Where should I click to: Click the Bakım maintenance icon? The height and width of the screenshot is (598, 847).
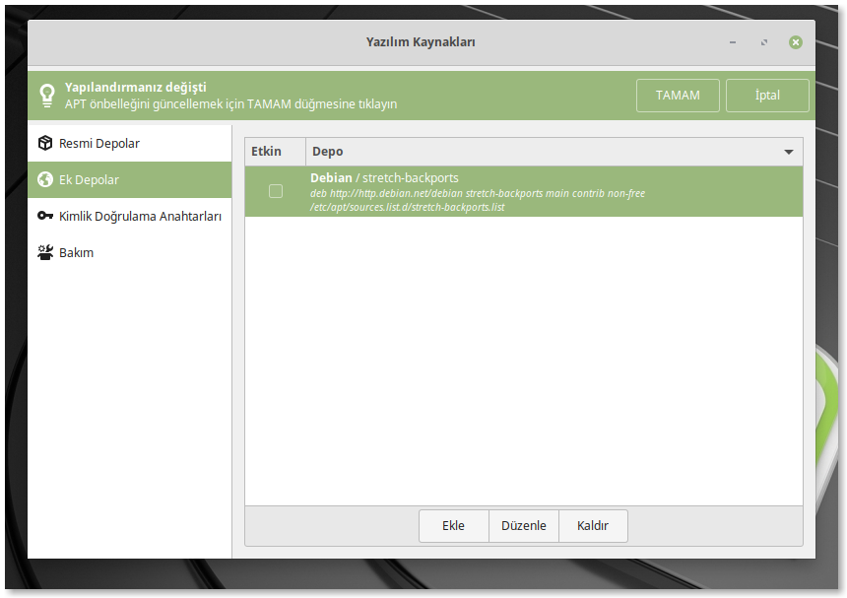coord(45,252)
